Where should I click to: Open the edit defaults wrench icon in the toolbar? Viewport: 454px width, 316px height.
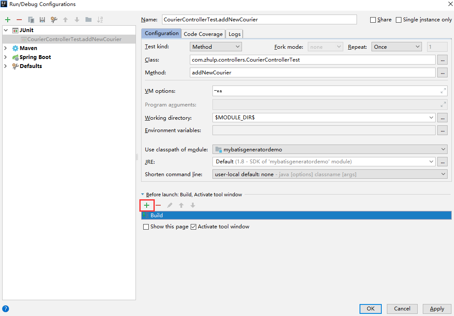54,20
